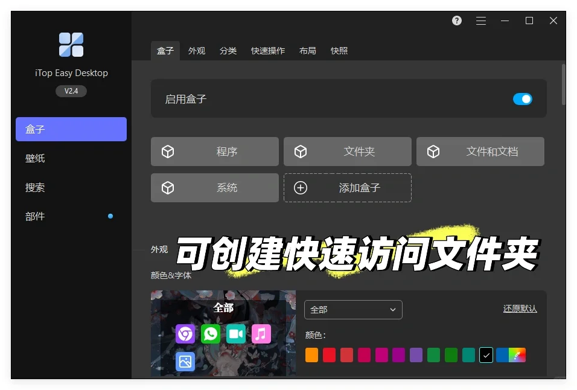Select the 程序 box icon
The height and width of the screenshot is (390, 577).
pos(168,152)
